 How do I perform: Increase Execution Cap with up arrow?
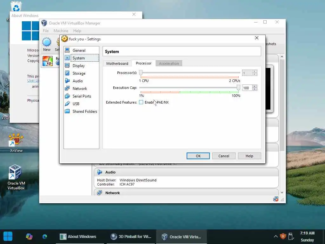point(255,86)
